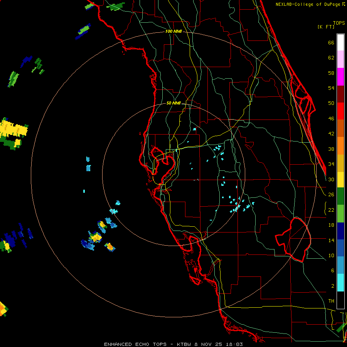Viewport: 347px width, 347px height.
Task: Click the legend value 38
Action: point(331,149)
